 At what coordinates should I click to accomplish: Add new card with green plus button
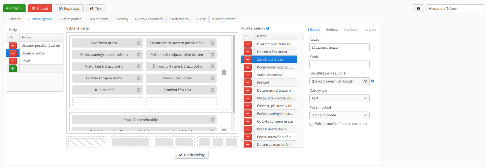click(x=13, y=69)
